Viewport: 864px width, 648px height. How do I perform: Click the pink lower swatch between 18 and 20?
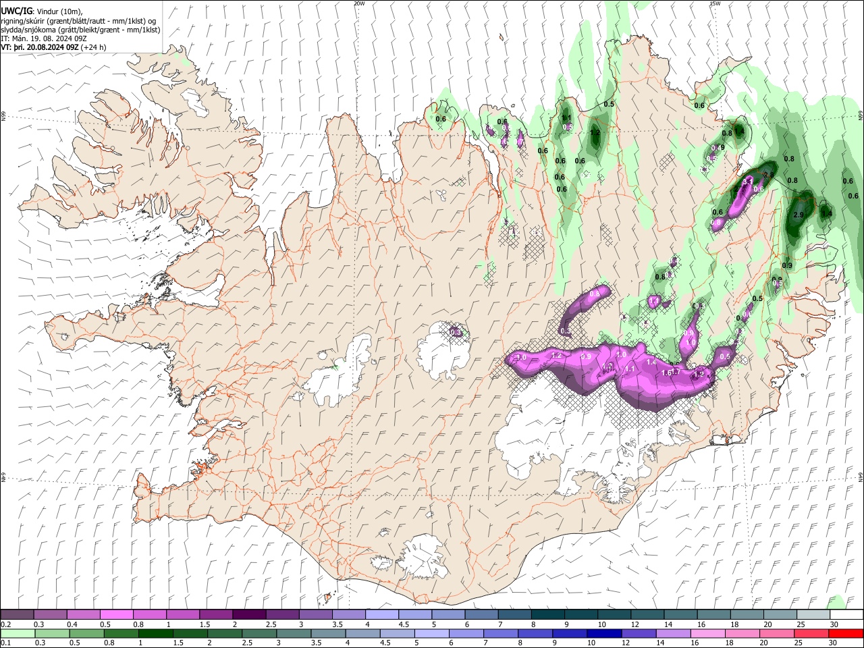(x=743, y=634)
